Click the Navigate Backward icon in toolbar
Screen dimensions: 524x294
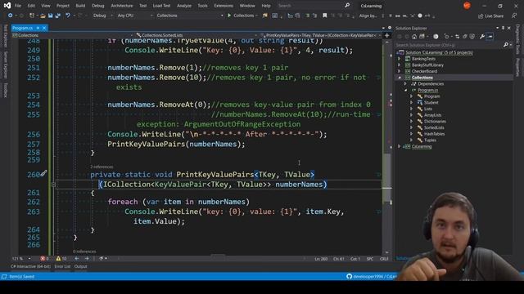(11, 16)
